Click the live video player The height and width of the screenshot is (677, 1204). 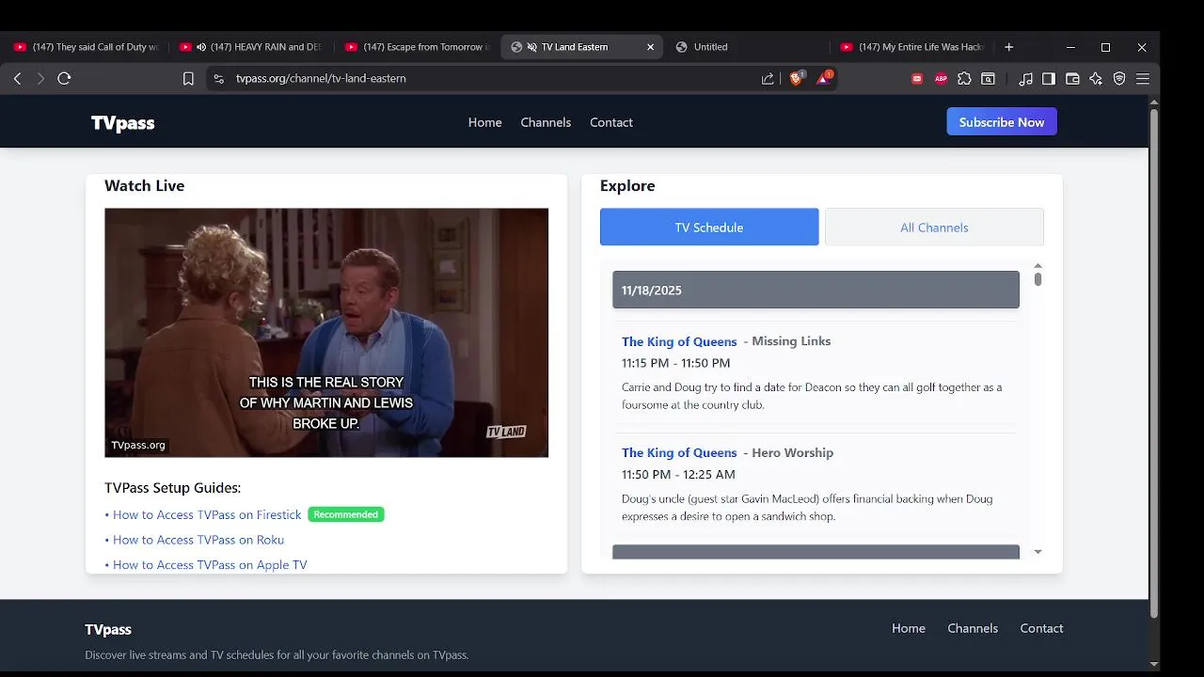(x=326, y=333)
